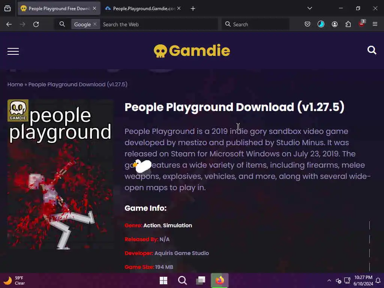Click the Gamdie skull logo

pyautogui.click(x=192, y=51)
